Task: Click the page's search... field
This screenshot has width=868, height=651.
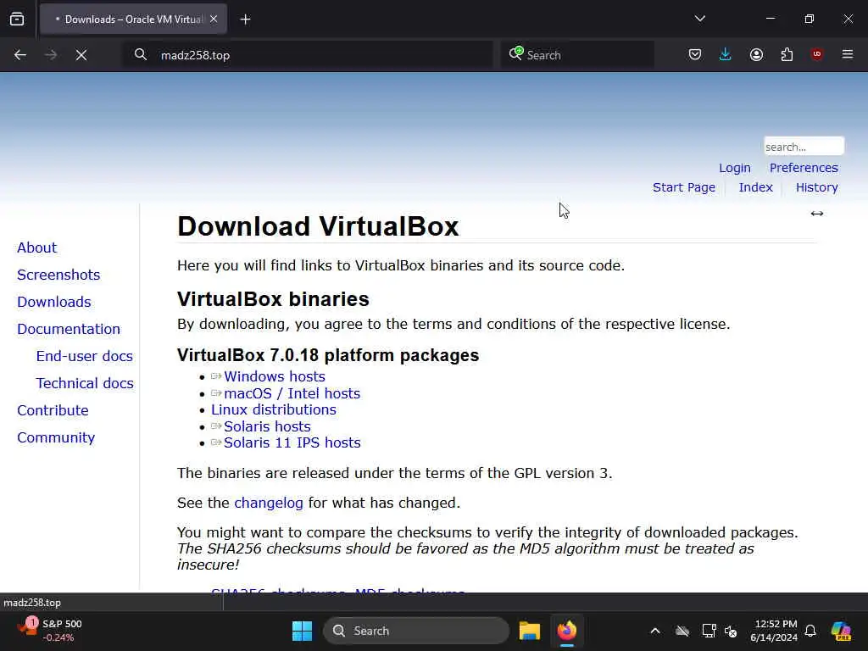Action: point(804,147)
